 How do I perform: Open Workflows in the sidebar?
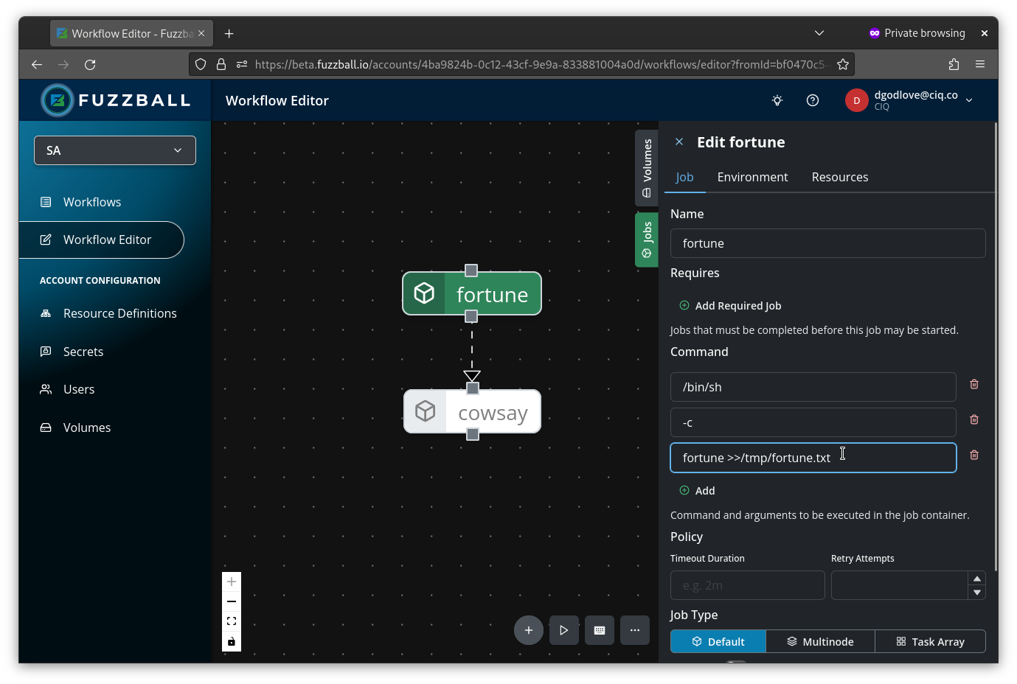tap(92, 202)
